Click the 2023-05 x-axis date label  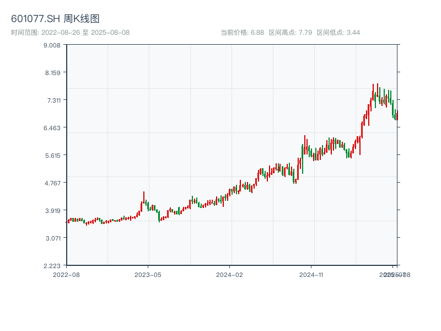click(148, 274)
